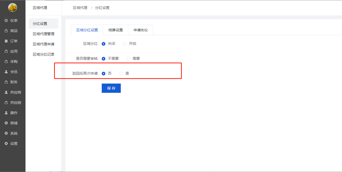Open 区域代理申请 in the submenu

click(x=44, y=44)
